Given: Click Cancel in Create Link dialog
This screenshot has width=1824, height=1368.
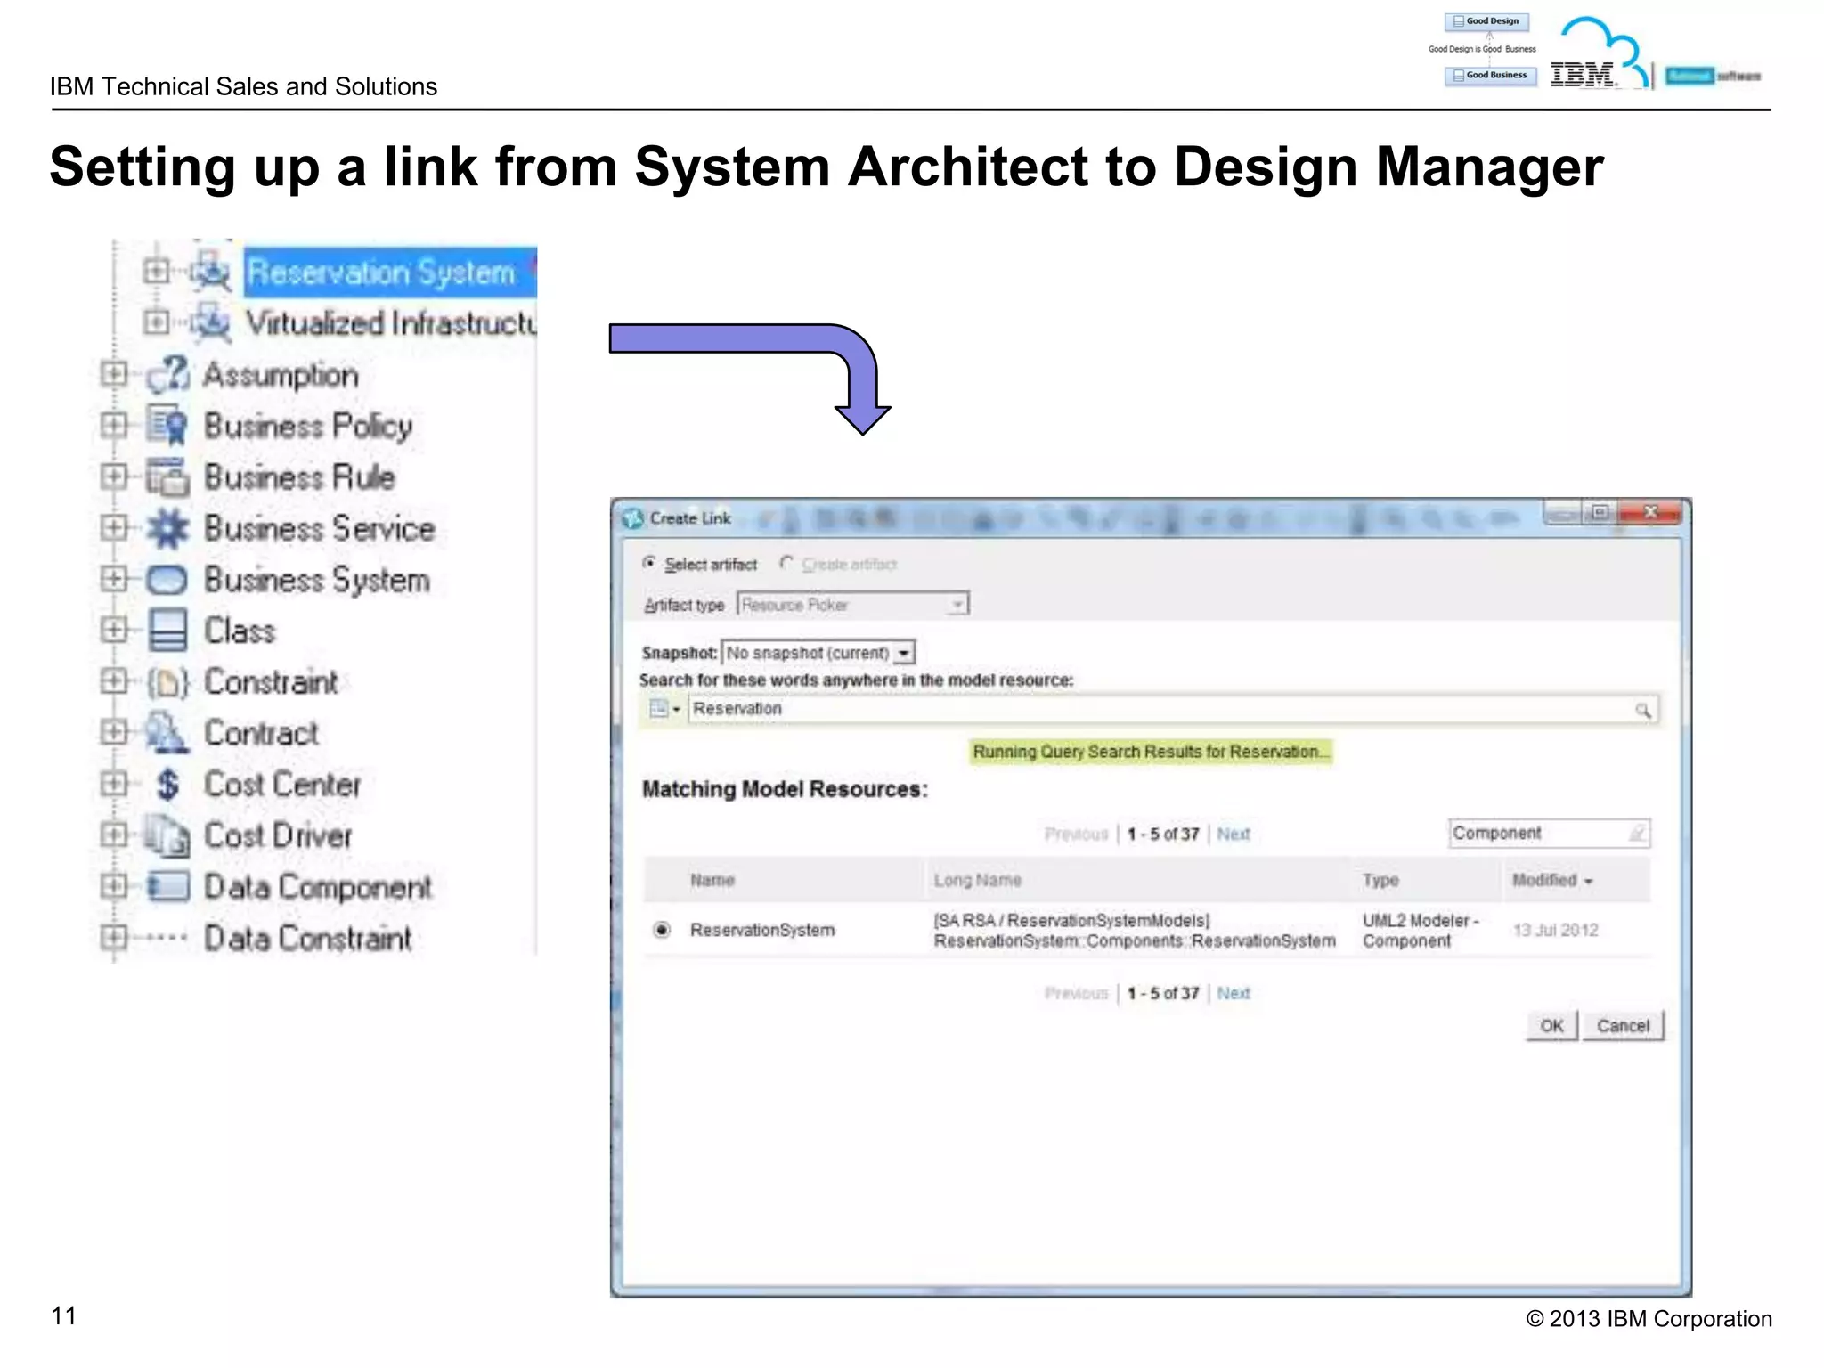Looking at the screenshot, I should (x=1623, y=1026).
